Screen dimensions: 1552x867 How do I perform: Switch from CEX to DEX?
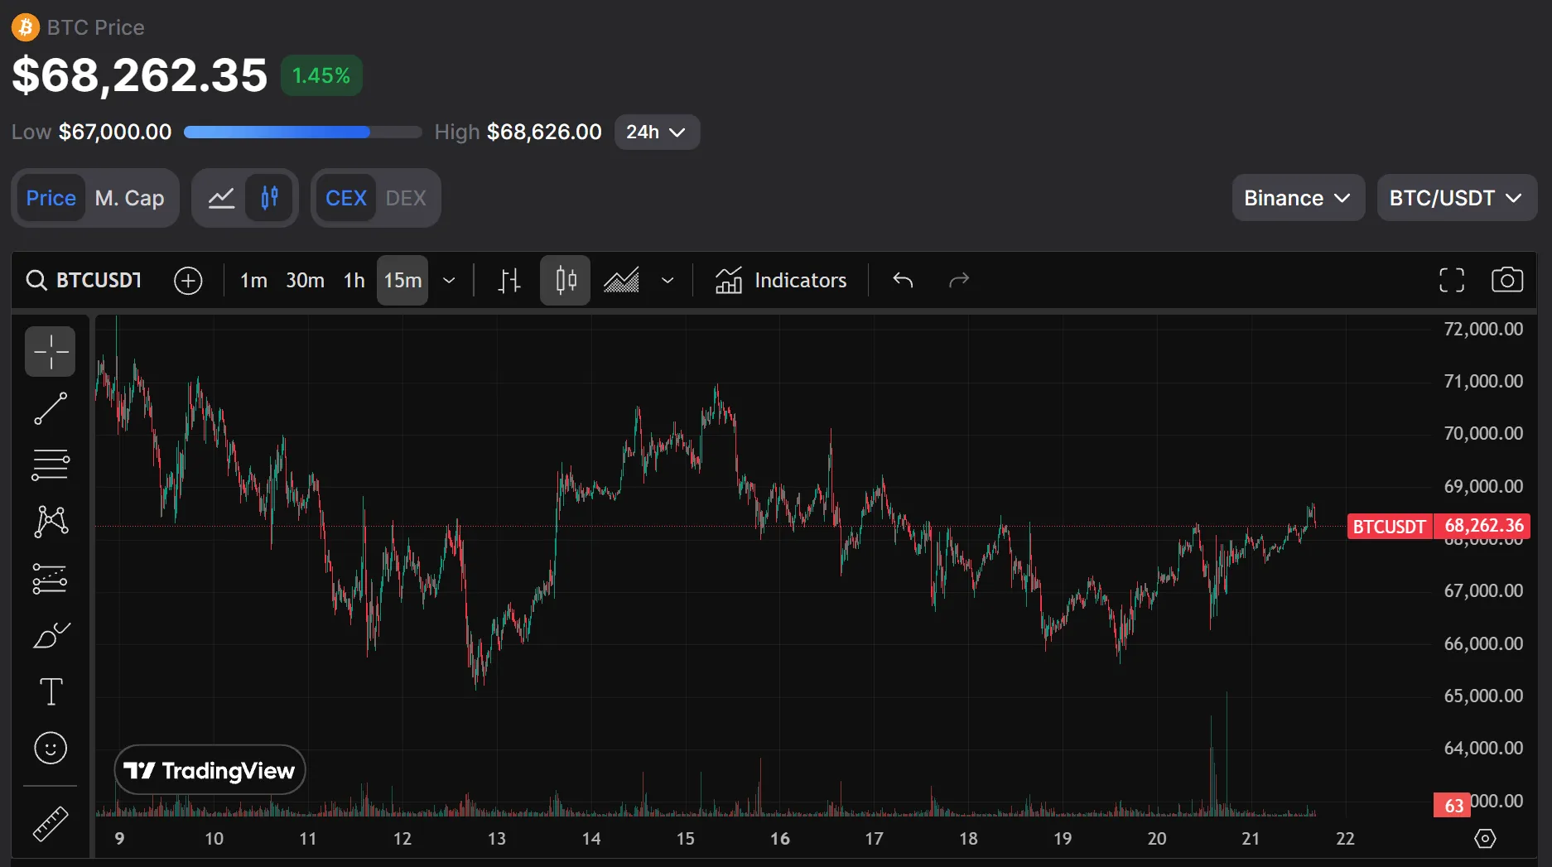pyautogui.click(x=407, y=197)
